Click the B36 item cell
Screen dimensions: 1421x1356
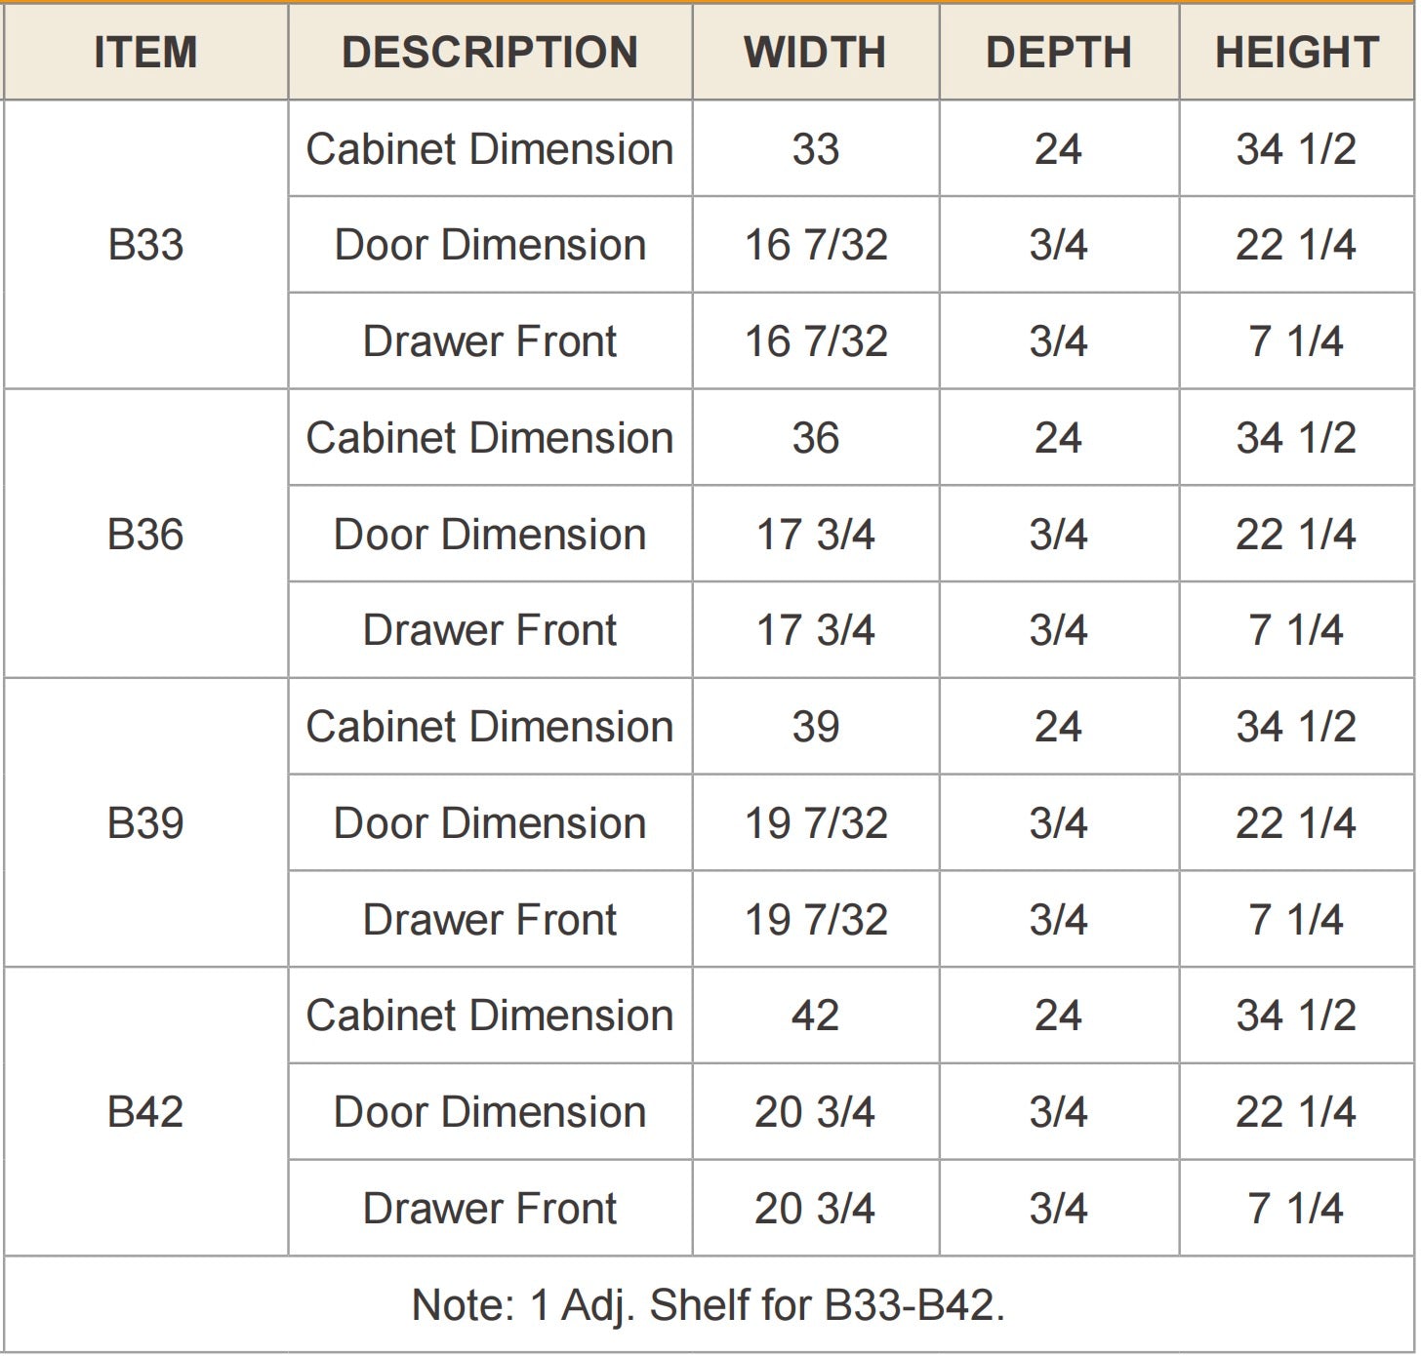pyautogui.click(x=146, y=534)
